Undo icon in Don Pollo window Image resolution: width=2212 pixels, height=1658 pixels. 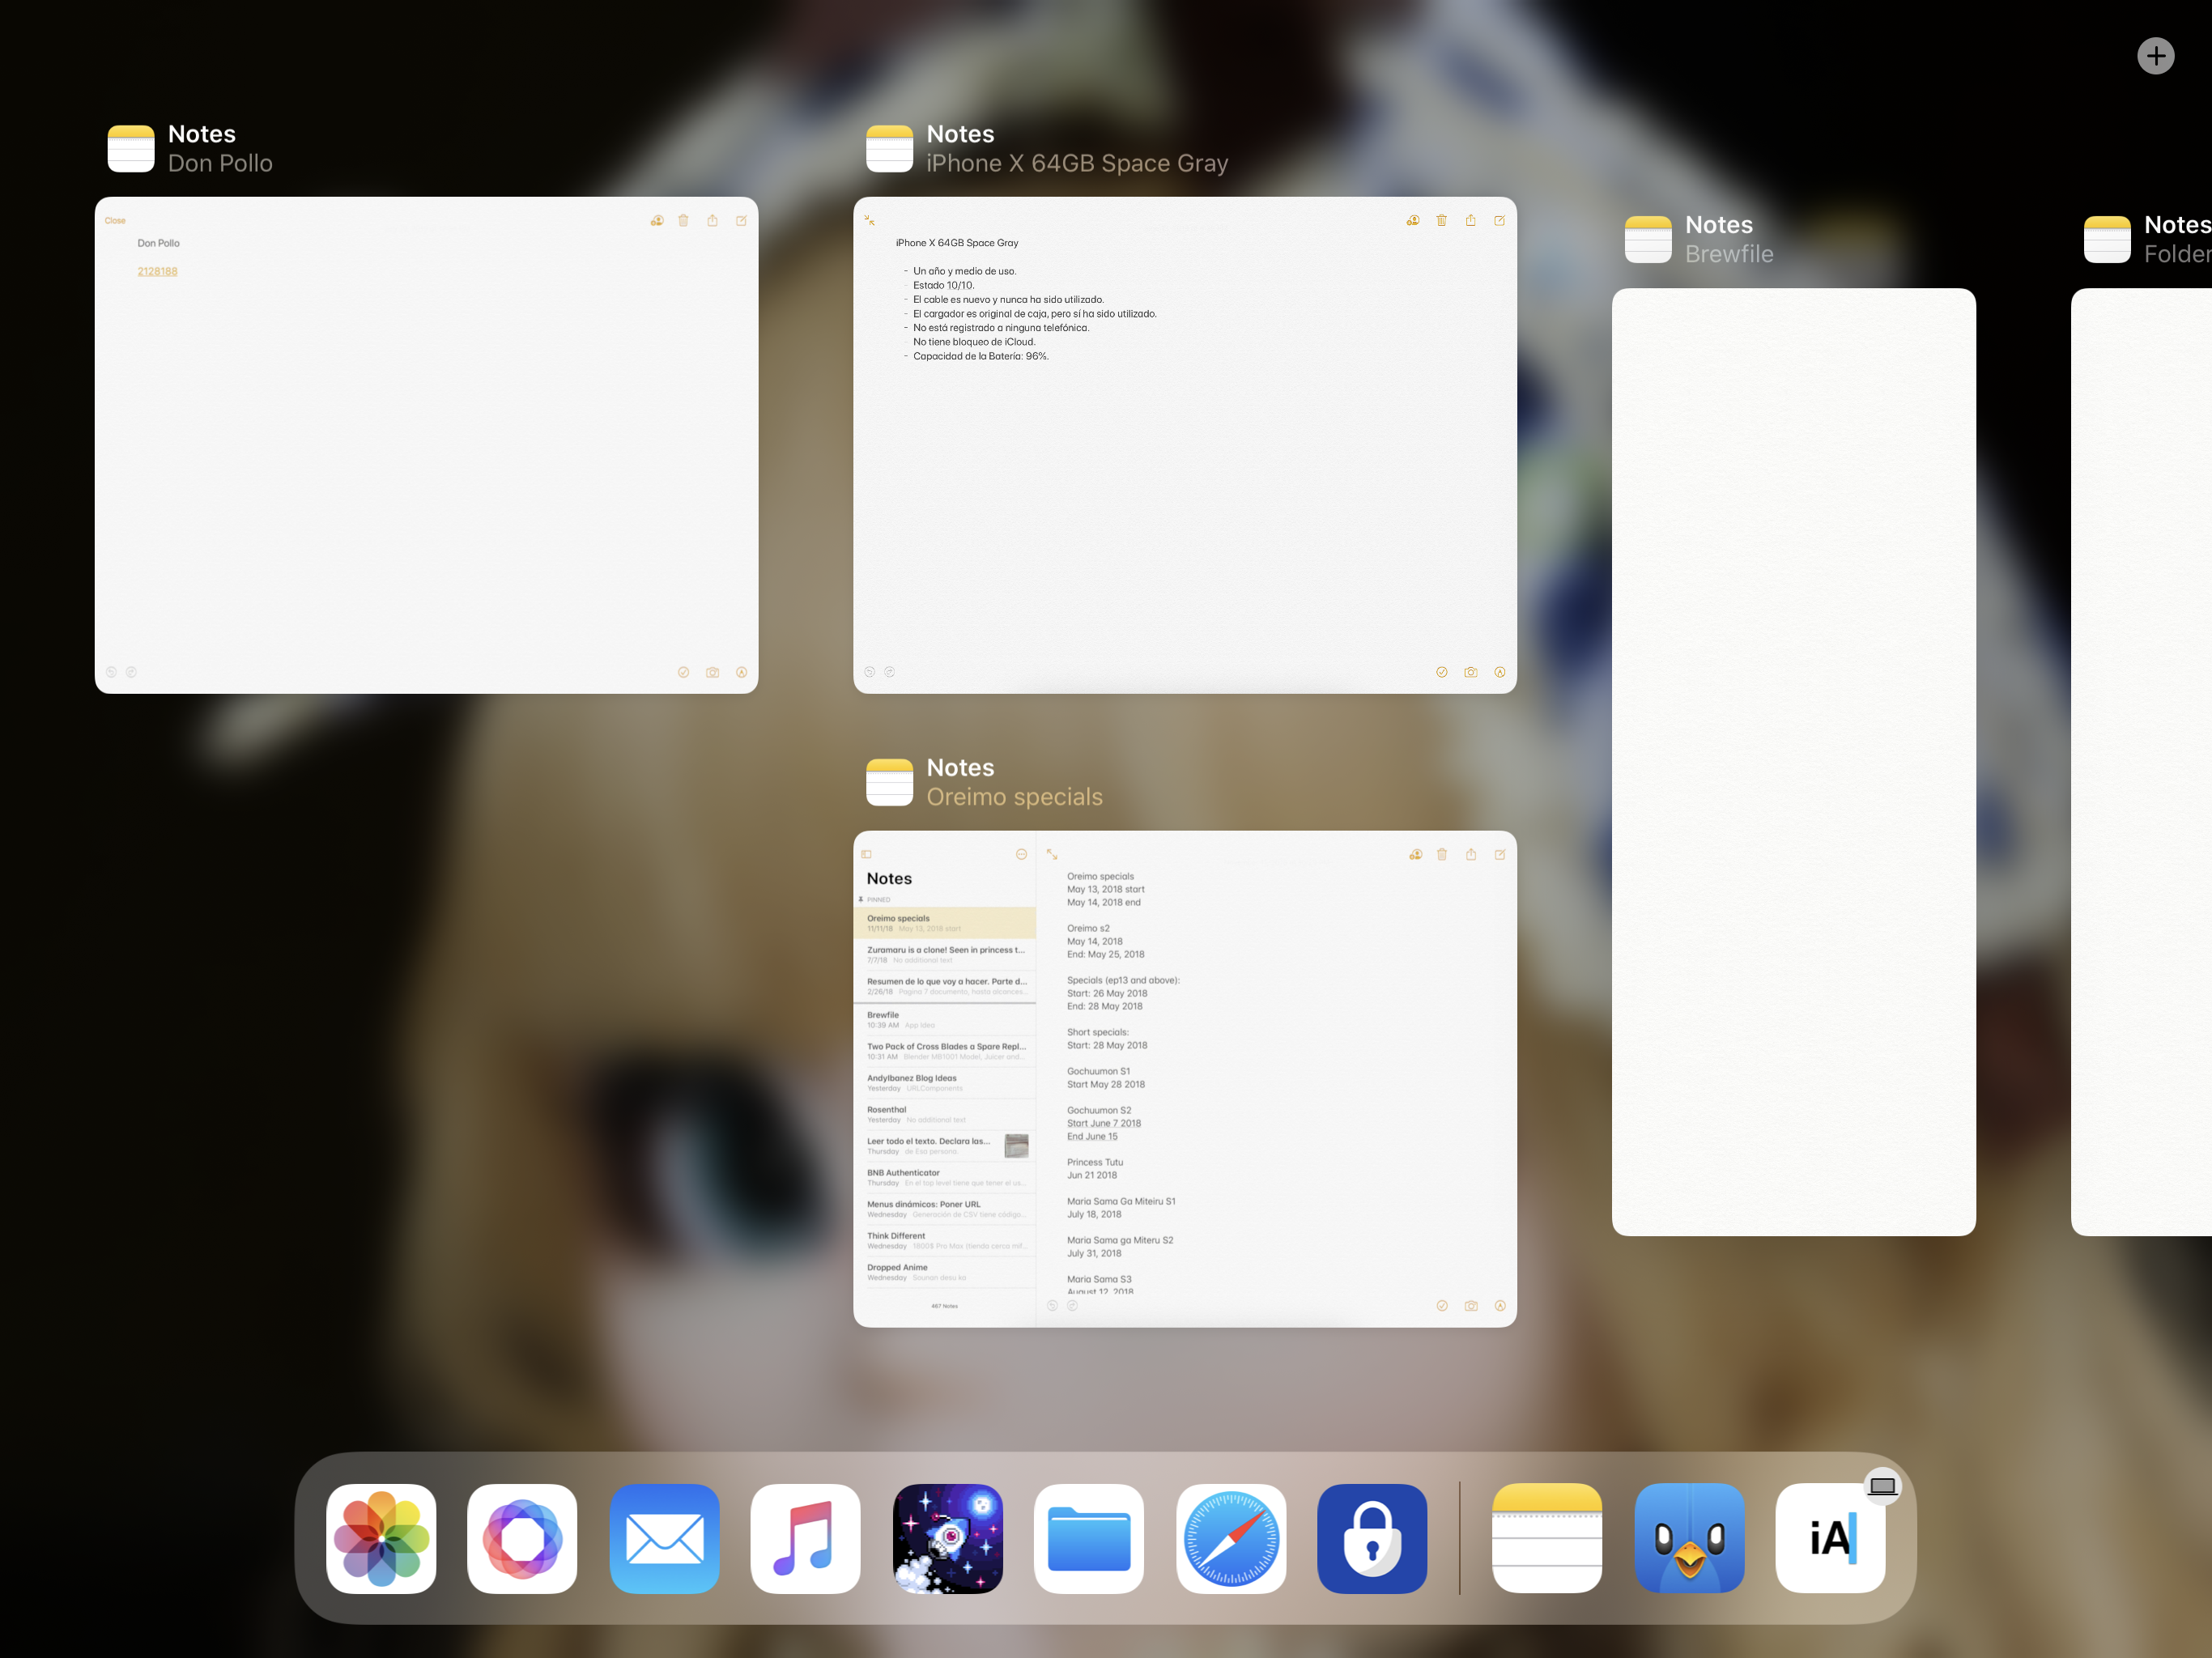(111, 673)
